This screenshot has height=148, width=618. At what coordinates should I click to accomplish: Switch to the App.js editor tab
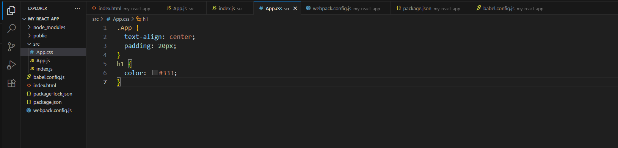click(184, 8)
